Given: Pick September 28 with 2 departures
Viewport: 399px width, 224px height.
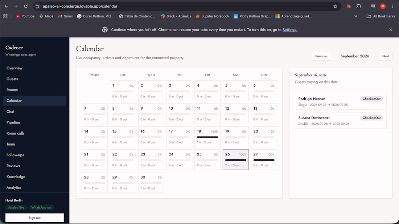Looking at the screenshot, I should pos(95,183).
